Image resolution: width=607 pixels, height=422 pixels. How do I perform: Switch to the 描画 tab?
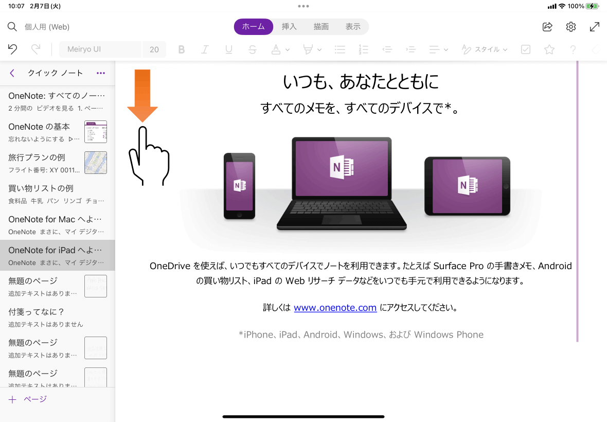pos(321,27)
